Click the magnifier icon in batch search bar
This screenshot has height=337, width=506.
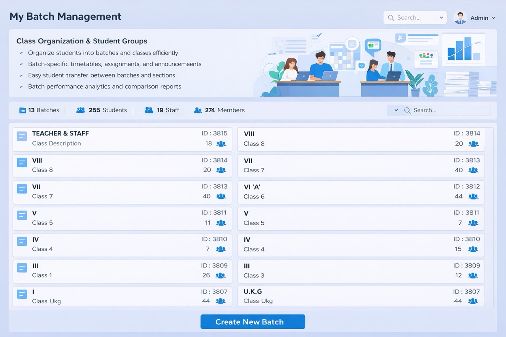pos(407,111)
